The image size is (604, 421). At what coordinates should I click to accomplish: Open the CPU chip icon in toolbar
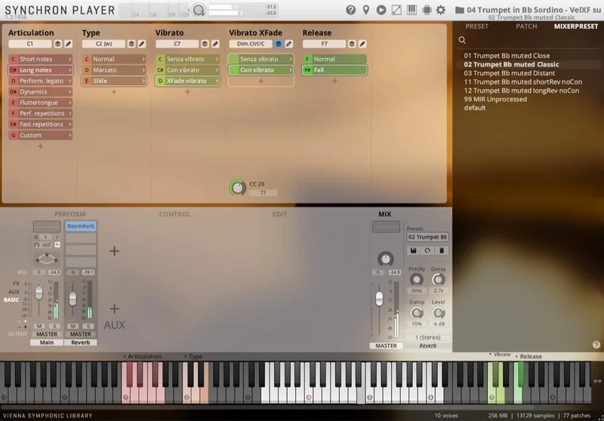(x=427, y=10)
